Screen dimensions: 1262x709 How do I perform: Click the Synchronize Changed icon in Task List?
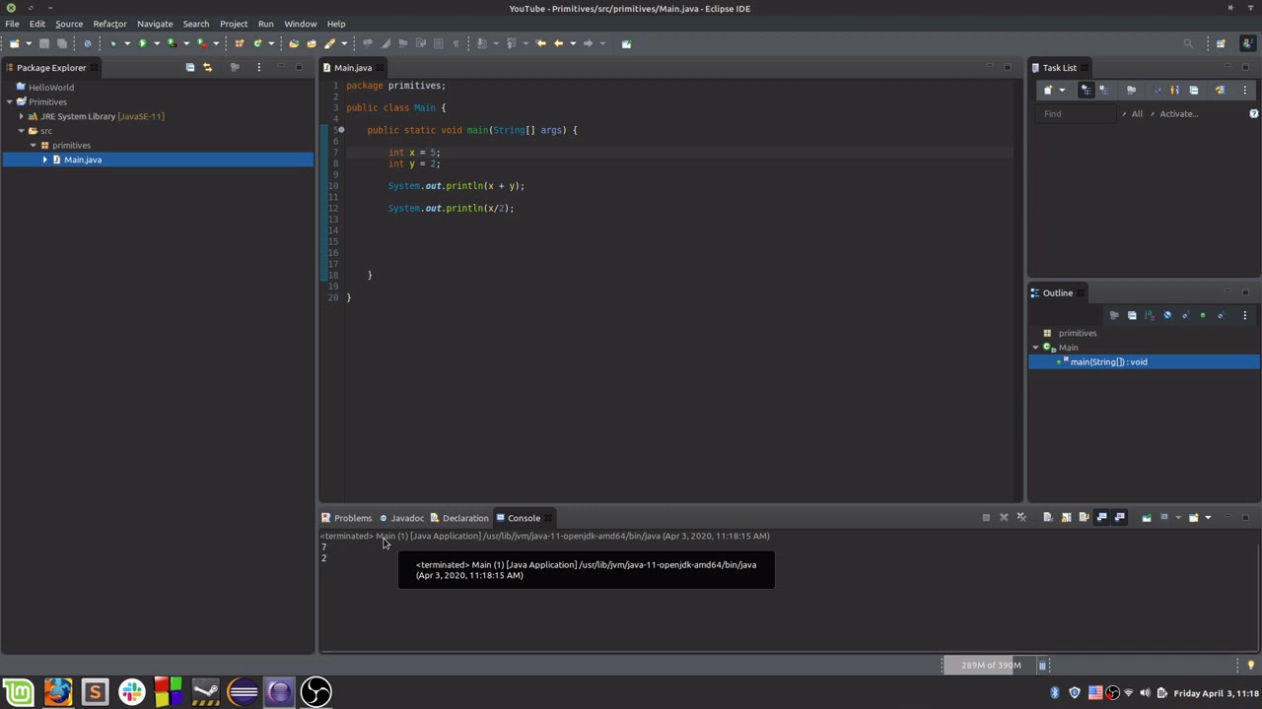click(x=1220, y=90)
